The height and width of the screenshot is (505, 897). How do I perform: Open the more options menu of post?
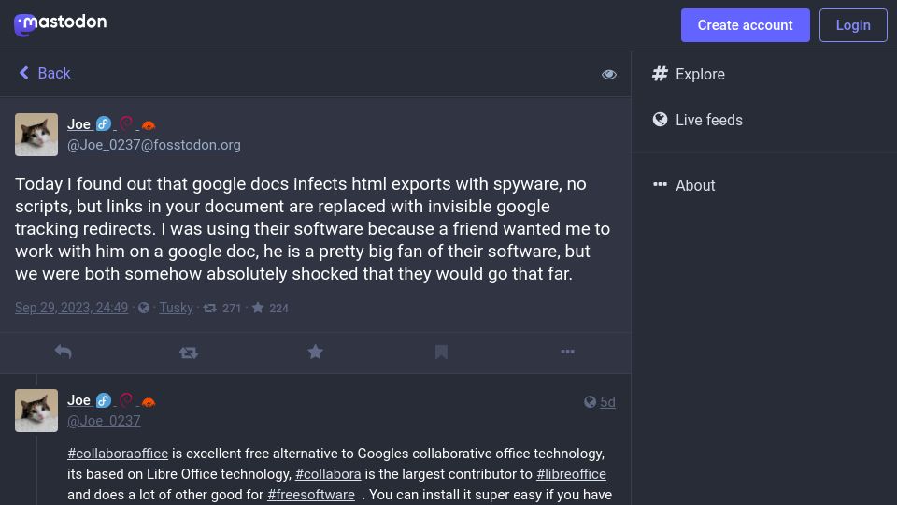[567, 352]
